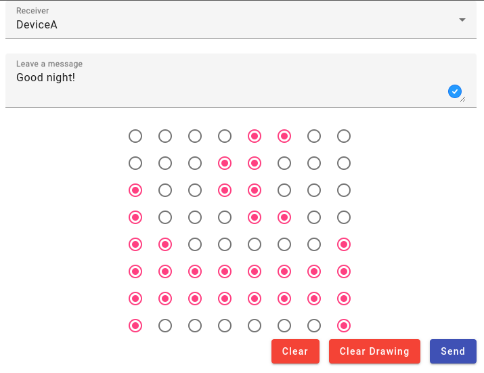Select the second radio in bottom row
The width and height of the screenshot is (484, 373).
click(165, 326)
